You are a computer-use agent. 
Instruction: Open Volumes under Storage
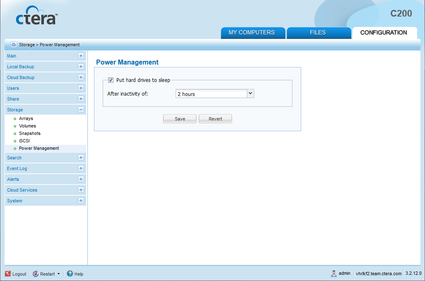pos(27,126)
